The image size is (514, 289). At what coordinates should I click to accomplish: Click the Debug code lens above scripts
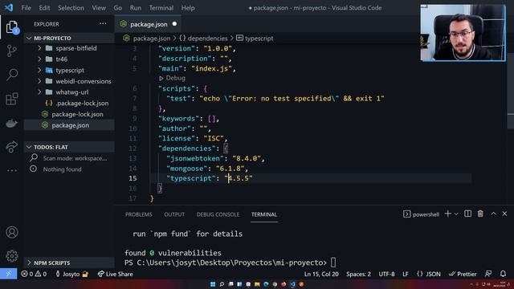pyautogui.click(x=173, y=79)
